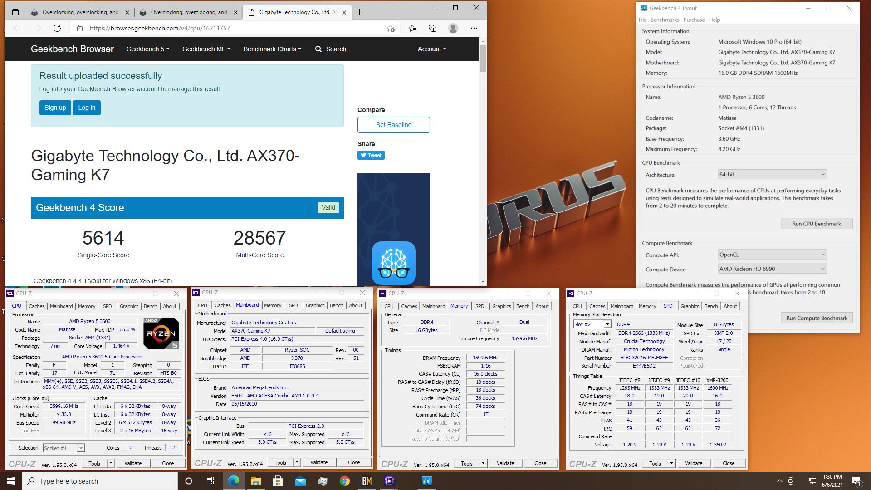
Task: Open the Edge settings three-dots menu
Action: click(x=474, y=28)
